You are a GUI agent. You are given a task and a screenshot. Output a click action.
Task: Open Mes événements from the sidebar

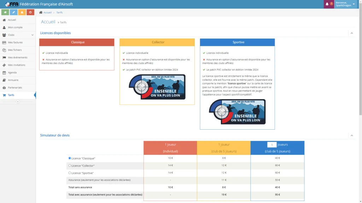coord(18,57)
